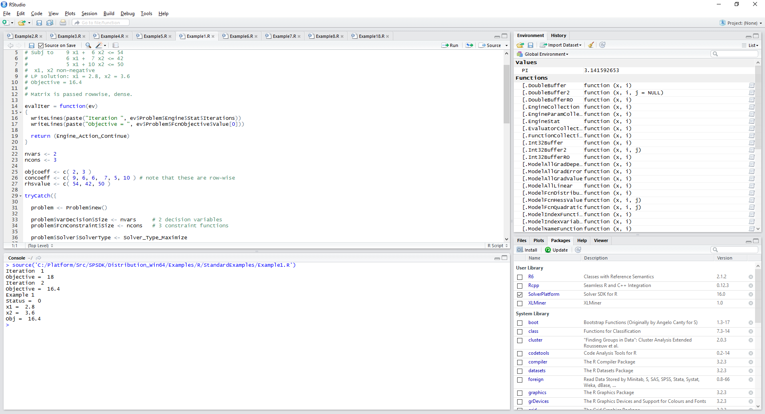Viewport: 765px width, 414px height.
Task: Click the Packages search input field
Action: [737, 250]
